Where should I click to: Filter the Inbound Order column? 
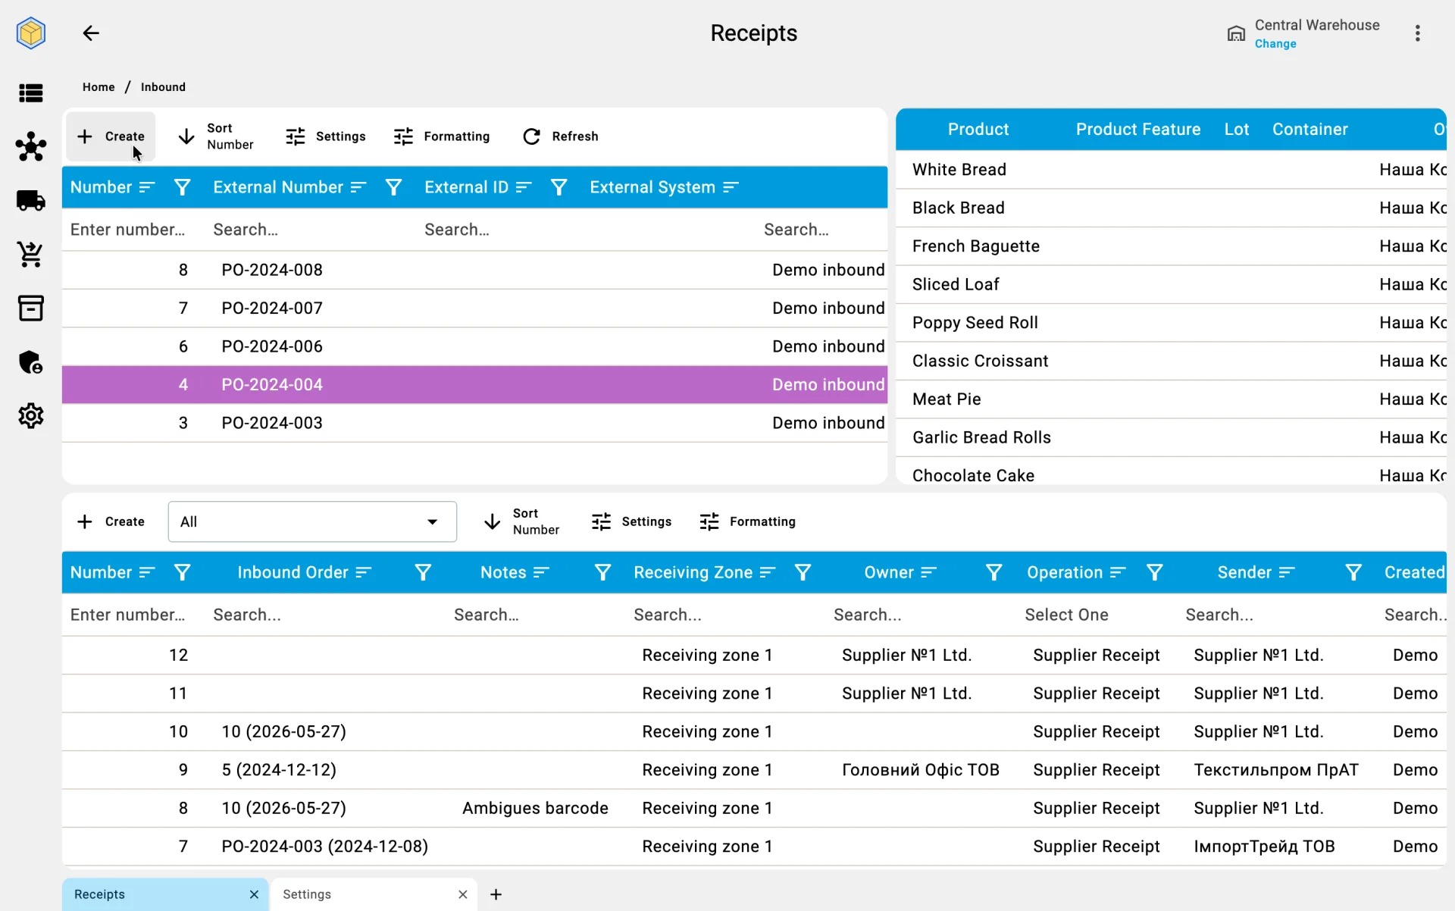pos(423,572)
